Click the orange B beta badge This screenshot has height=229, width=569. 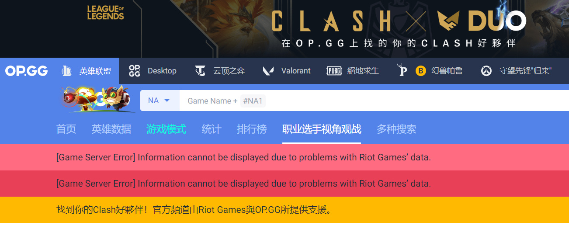(421, 71)
